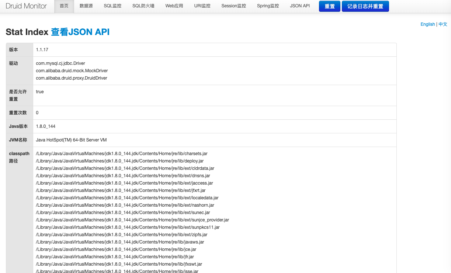Follow the 查看JSON API heading link
The height and width of the screenshot is (273, 451).
80,32
